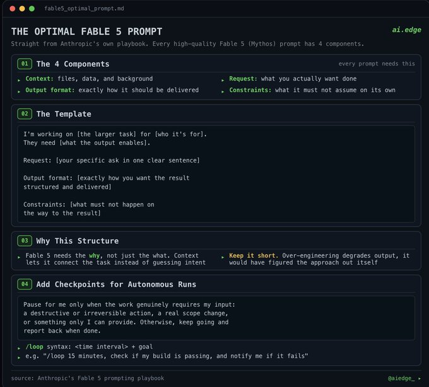Click bullet arrow beside 'Output format: exactly how'
The width and height of the screenshot is (429, 387).
pyautogui.click(x=19, y=91)
